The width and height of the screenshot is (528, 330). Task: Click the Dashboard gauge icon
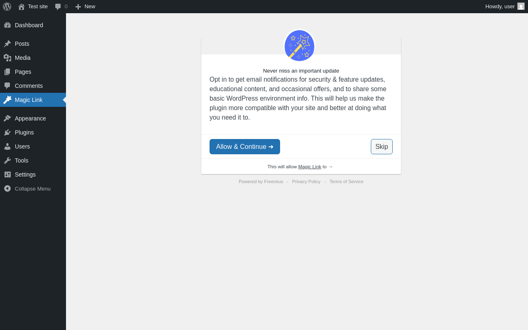click(x=7, y=25)
